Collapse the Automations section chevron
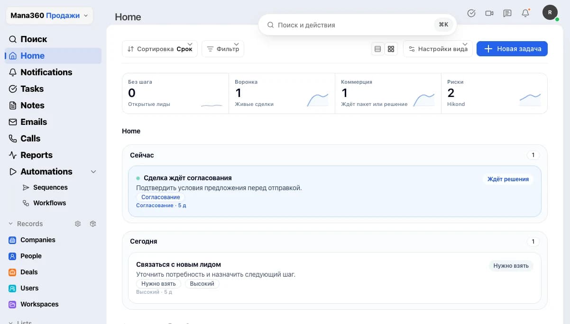 (x=93, y=172)
